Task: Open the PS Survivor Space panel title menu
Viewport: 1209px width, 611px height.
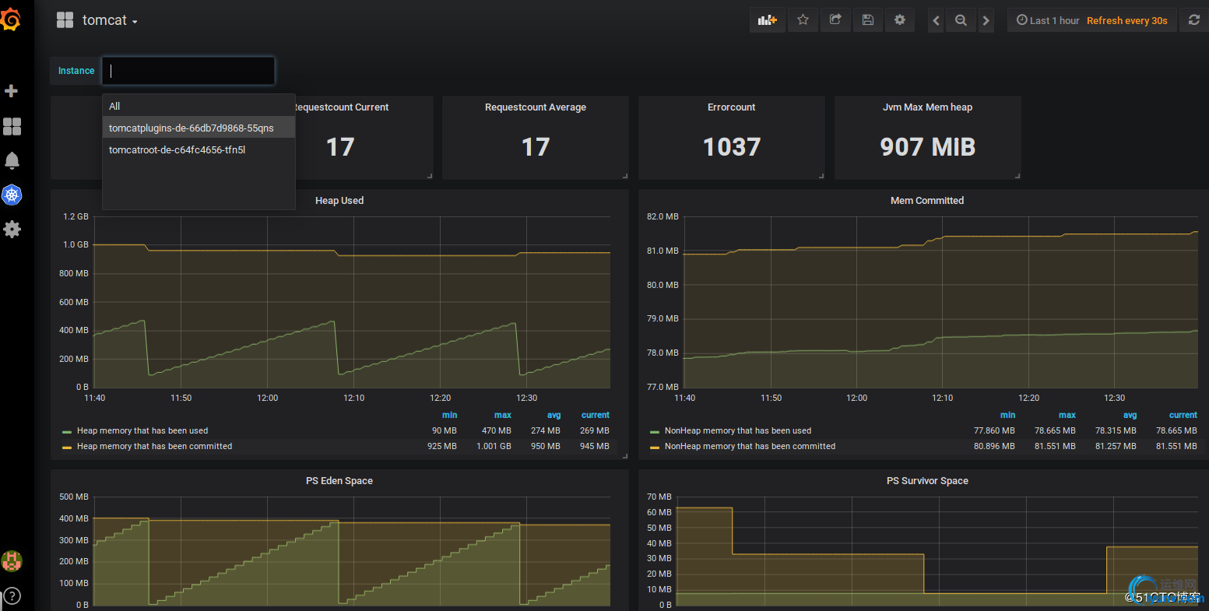Action: coord(927,481)
